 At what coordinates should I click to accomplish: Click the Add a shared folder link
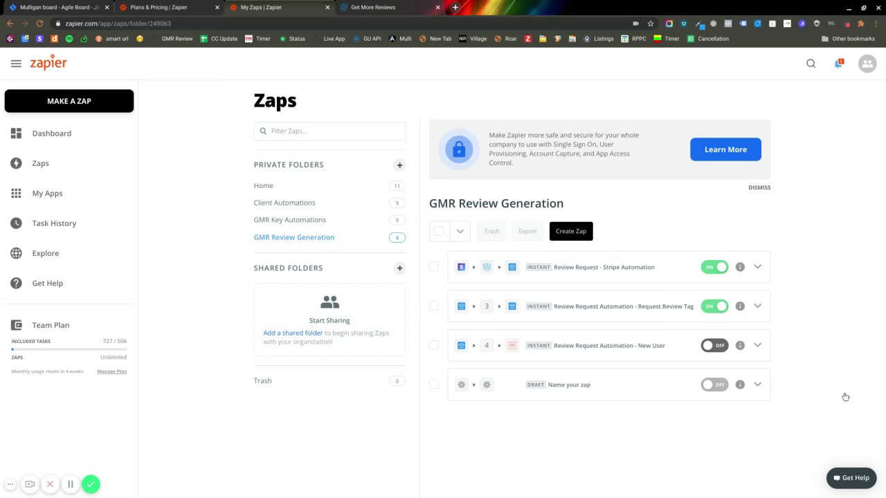click(x=293, y=333)
